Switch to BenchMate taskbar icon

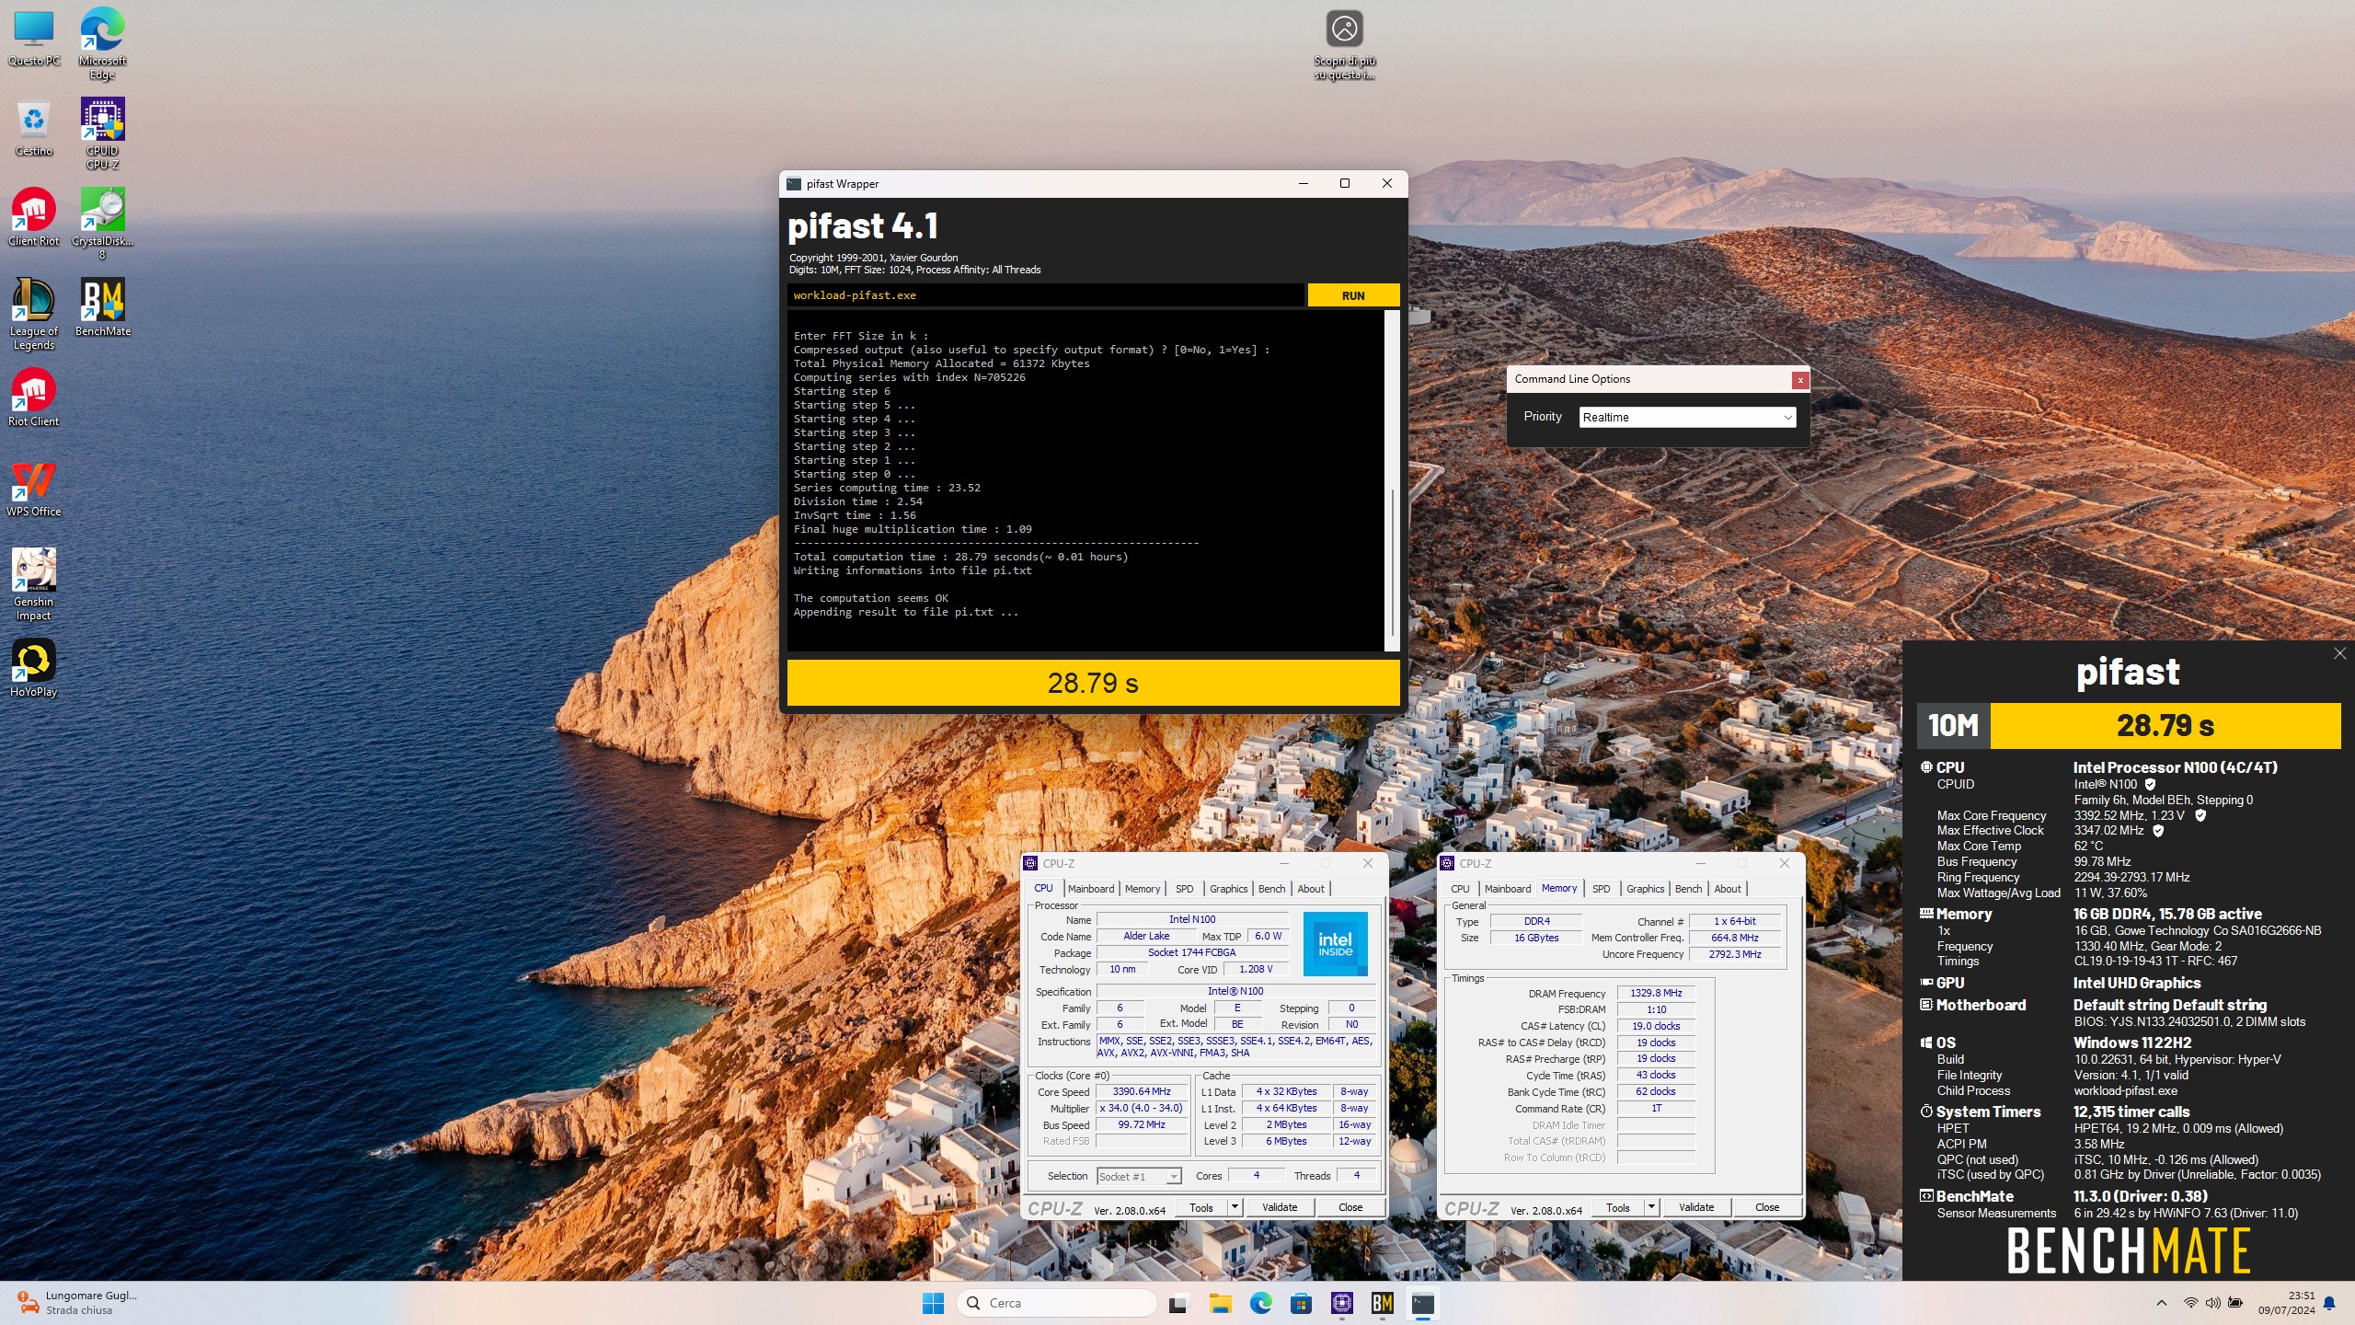1383,1303
